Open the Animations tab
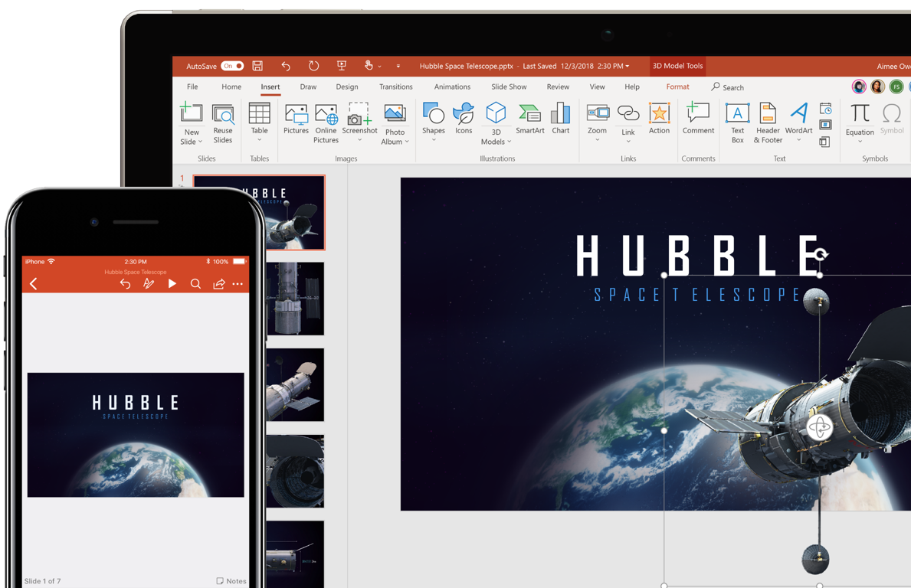The width and height of the screenshot is (911, 588). pos(452,87)
